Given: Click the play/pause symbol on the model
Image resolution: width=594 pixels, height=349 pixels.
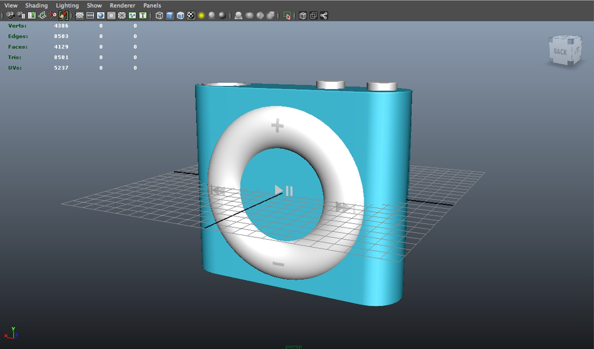Looking at the screenshot, I should (x=284, y=190).
